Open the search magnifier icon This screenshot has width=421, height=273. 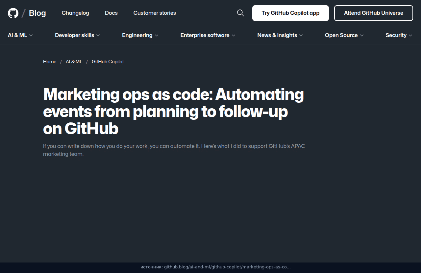point(240,13)
